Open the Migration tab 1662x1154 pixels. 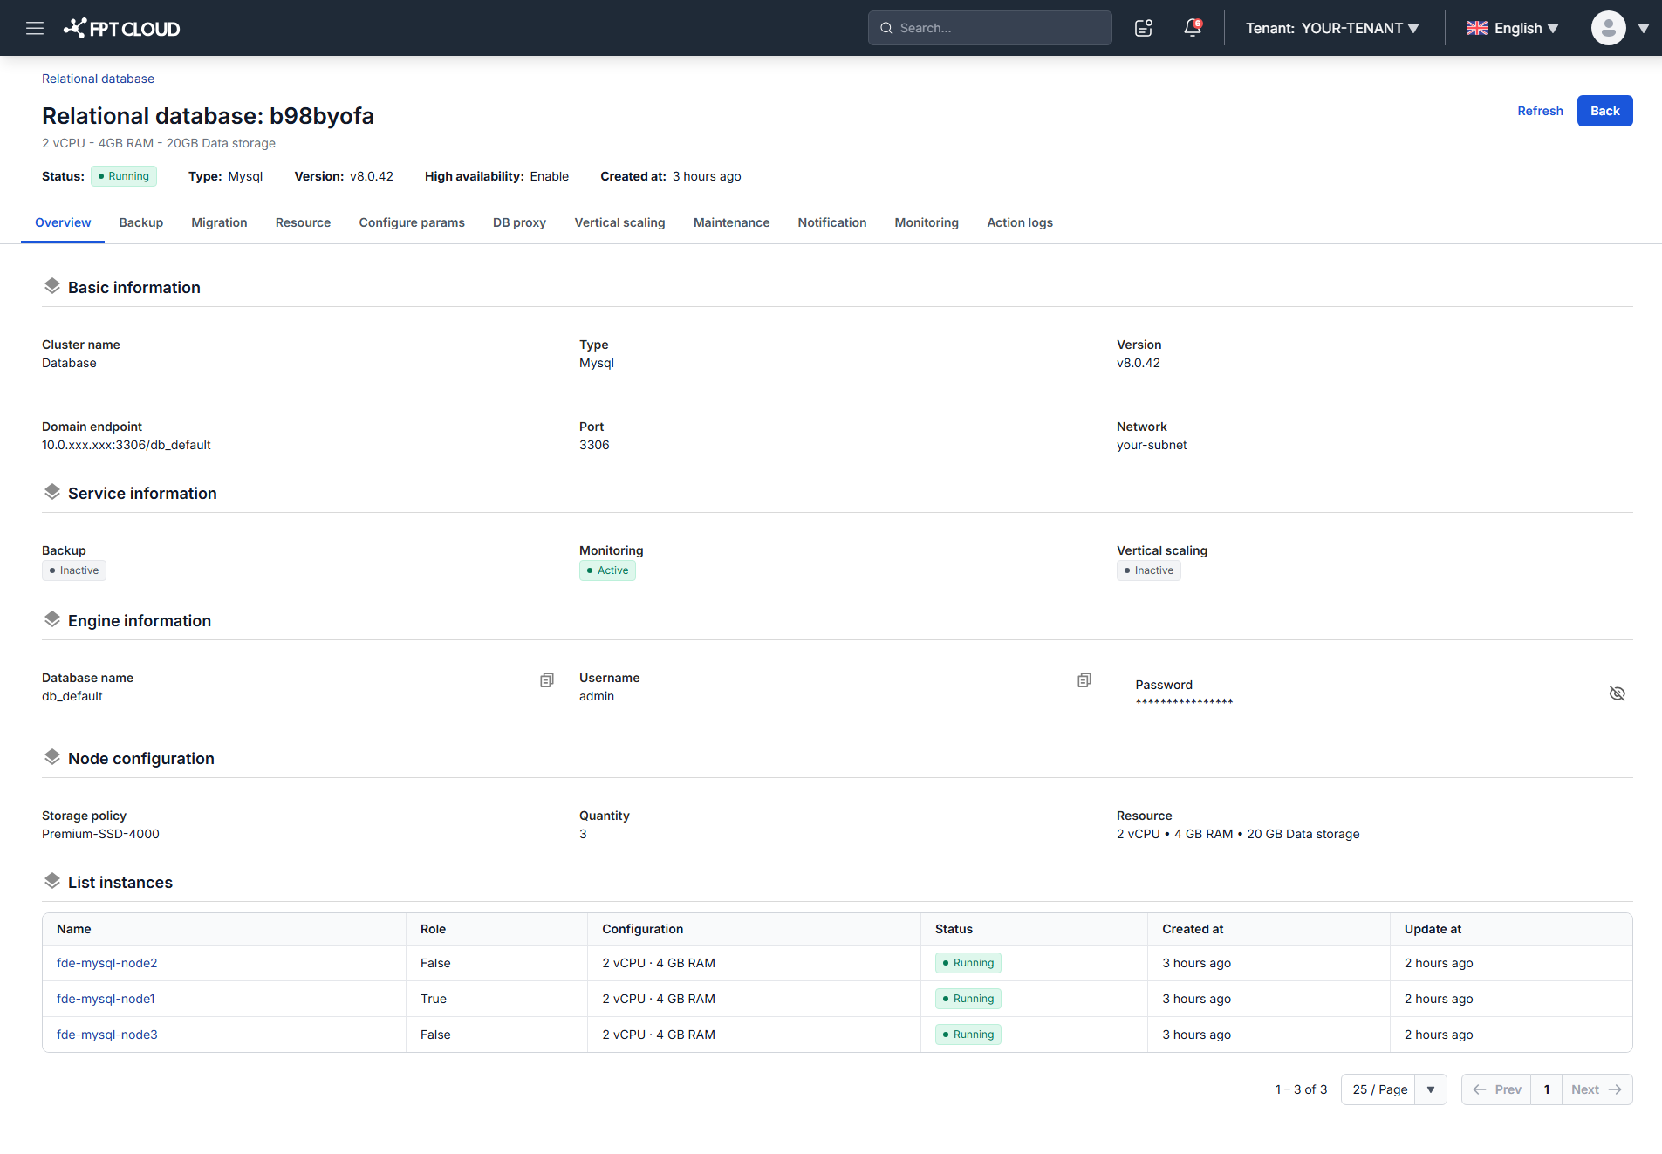point(219,222)
